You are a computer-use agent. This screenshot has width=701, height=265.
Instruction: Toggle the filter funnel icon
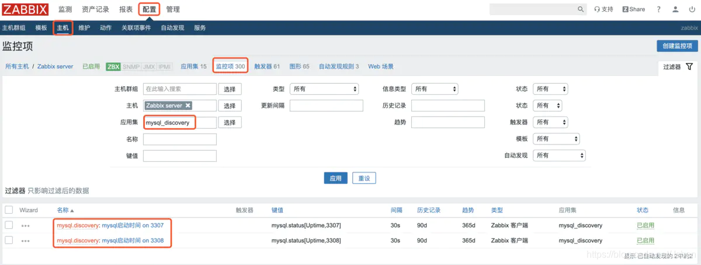click(x=689, y=67)
